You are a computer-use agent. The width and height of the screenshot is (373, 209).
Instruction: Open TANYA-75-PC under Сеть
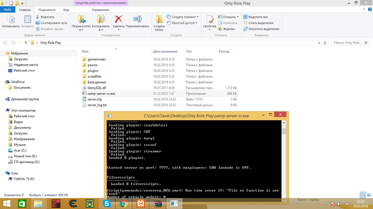pyautogui.click(x=24, y=179)
